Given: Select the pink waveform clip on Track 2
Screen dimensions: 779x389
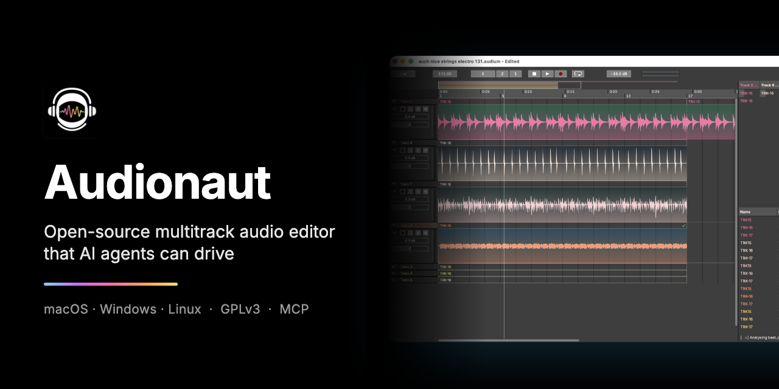Looking at the screenshot, I should (562, 122).
